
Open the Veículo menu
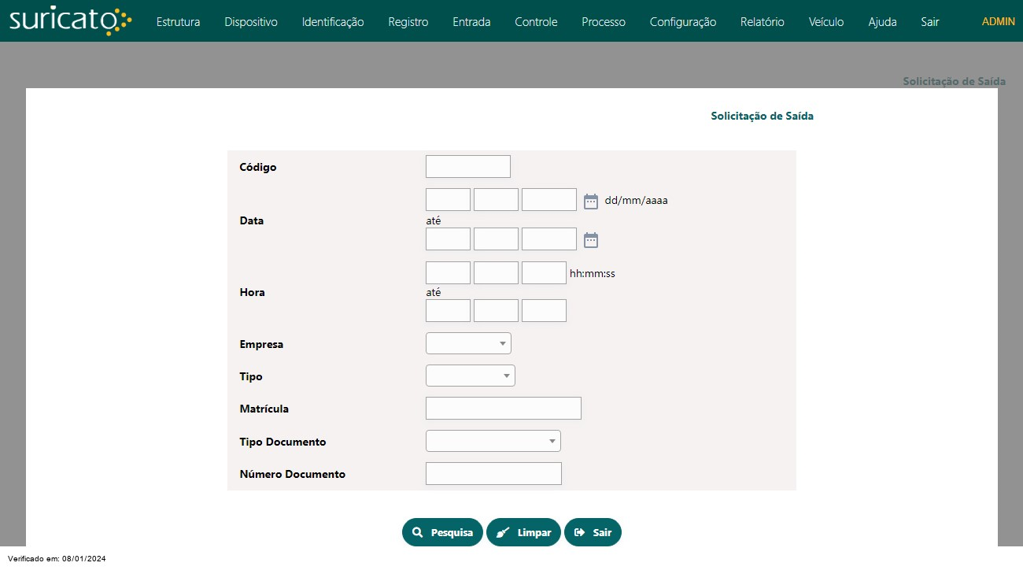pos(826,22)
